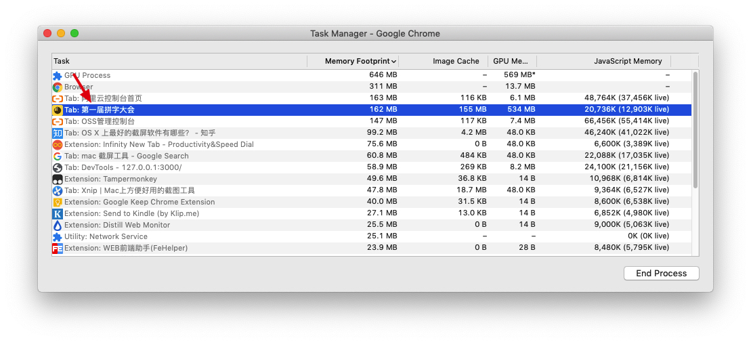751x342 pixels.
Task: Click the Zhihu tab icon
Action: [58, 133]
